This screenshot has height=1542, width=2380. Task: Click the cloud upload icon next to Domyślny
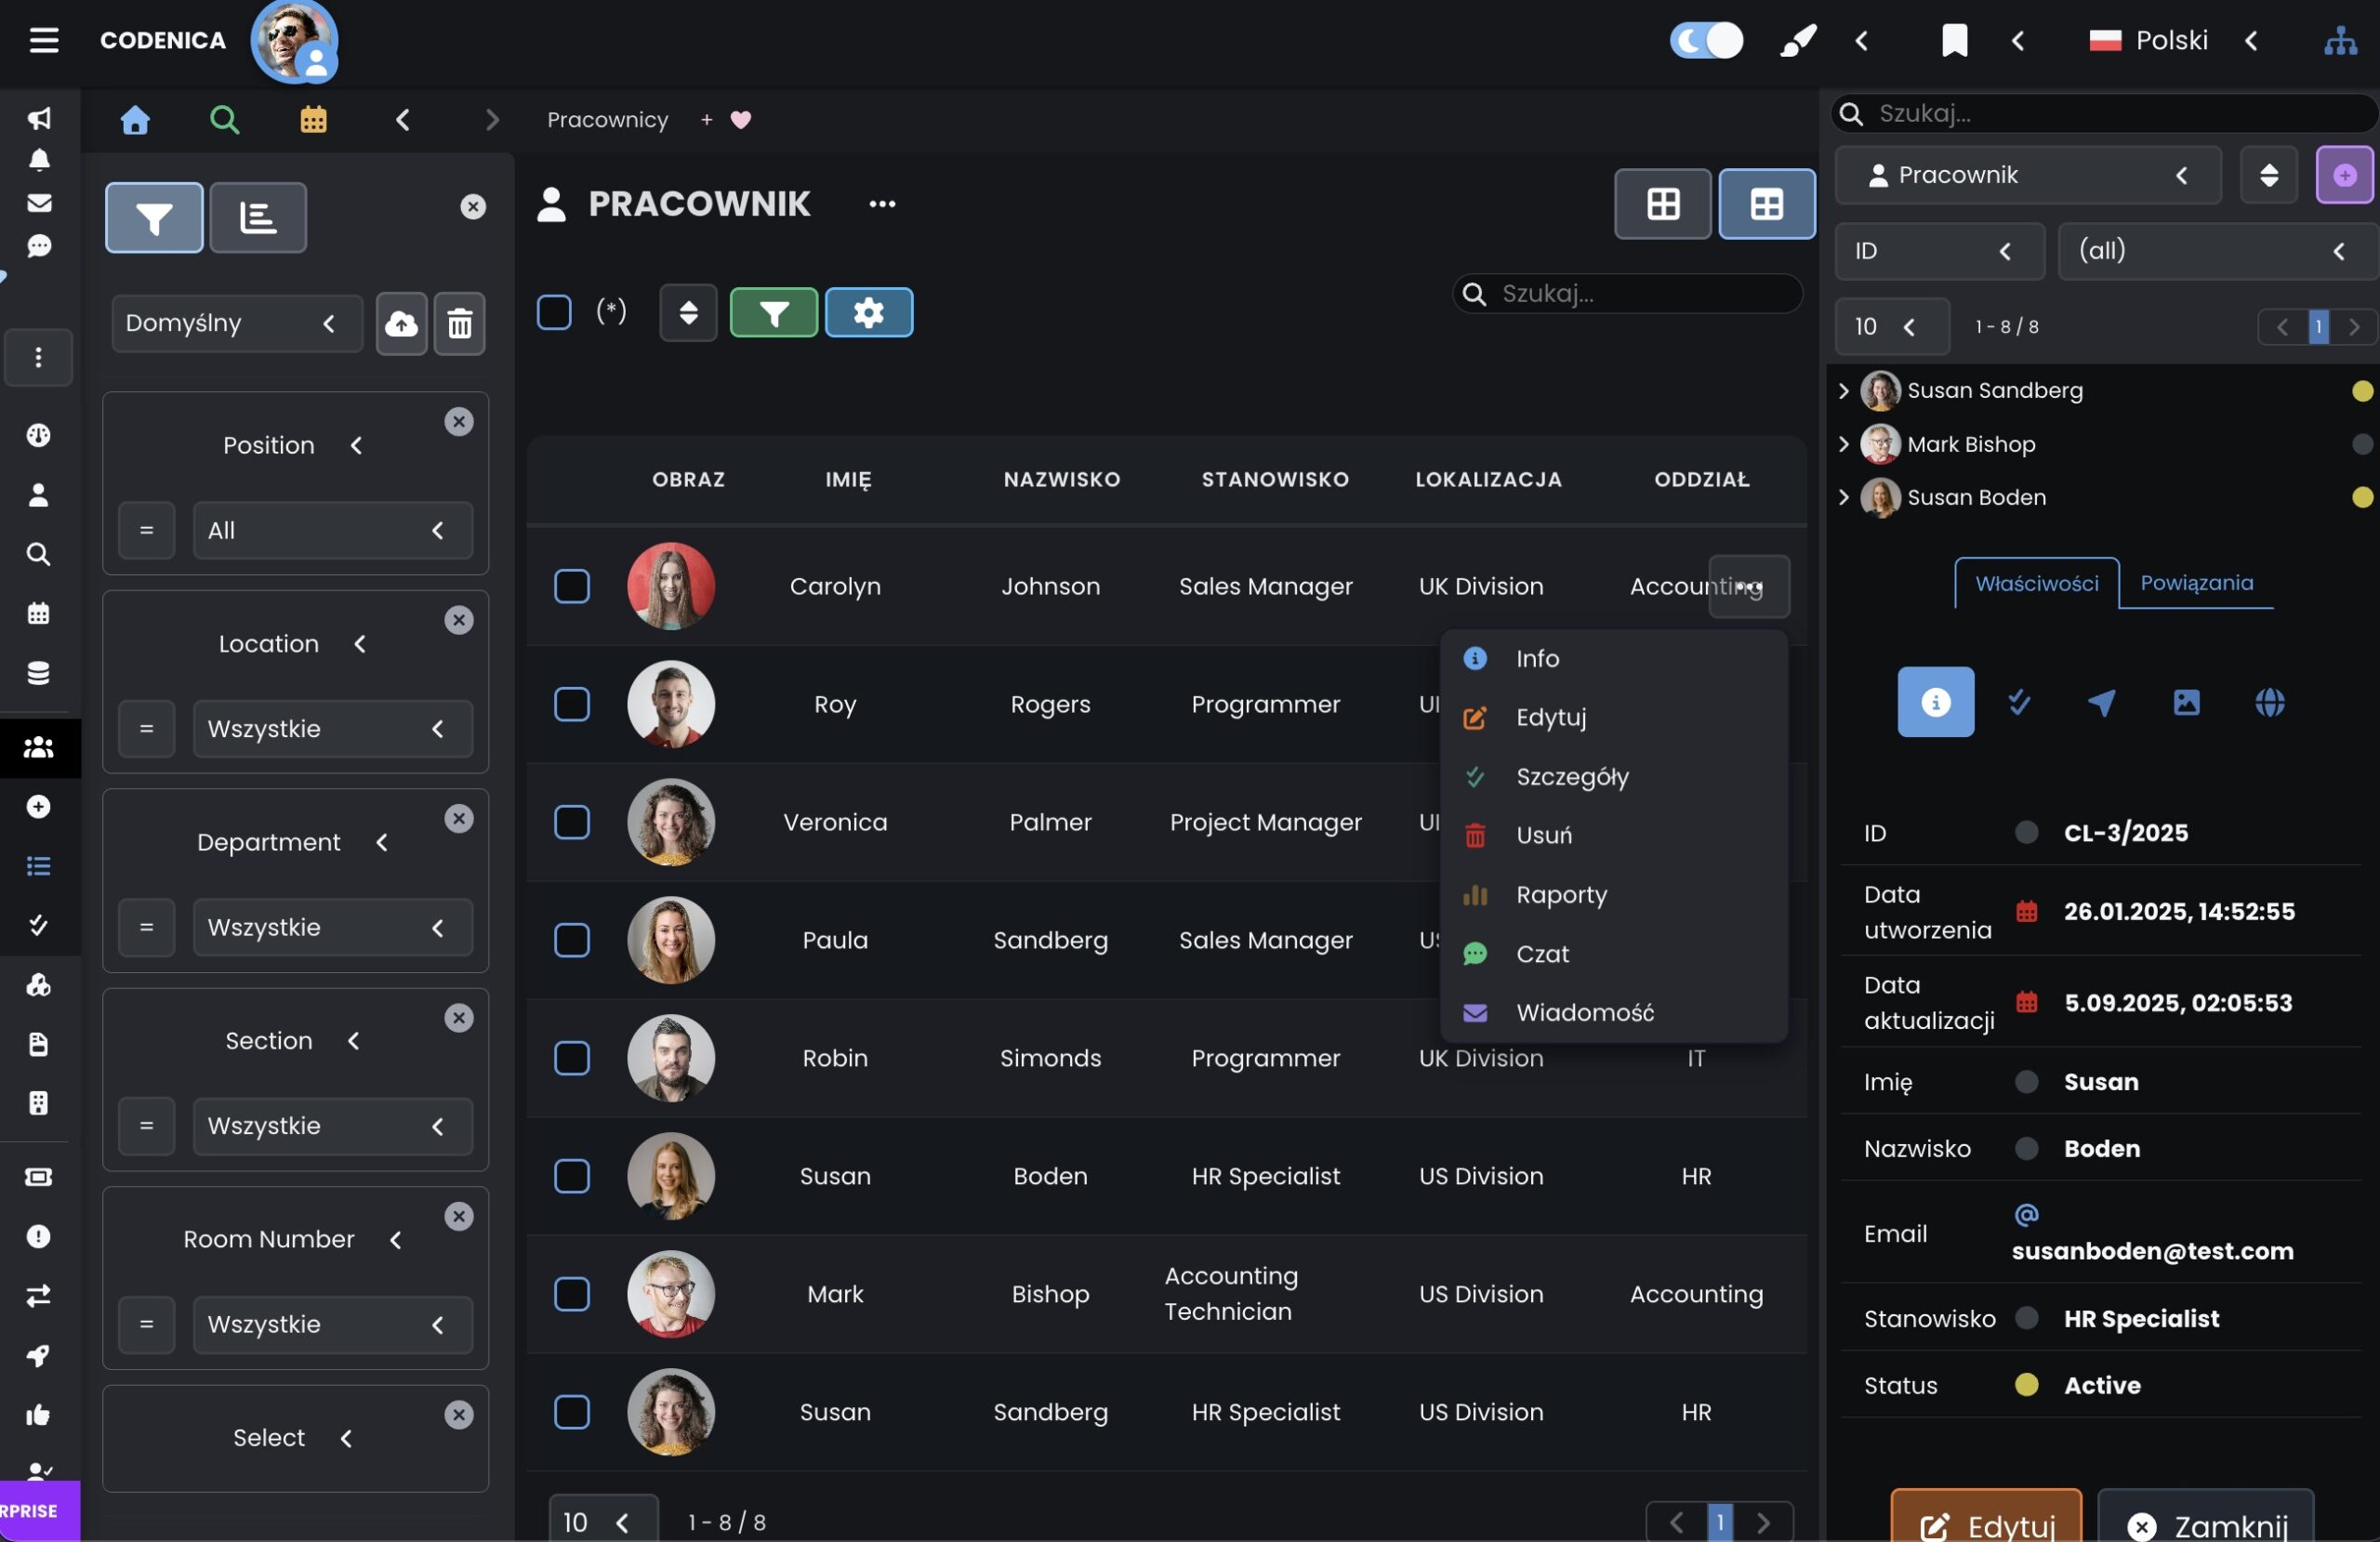coord(401,324)
